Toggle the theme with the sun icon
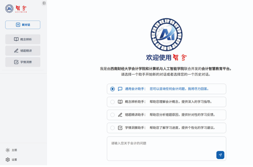Image resolution: width=253 pixels, height=167 pixels. (x=8, y=150)
